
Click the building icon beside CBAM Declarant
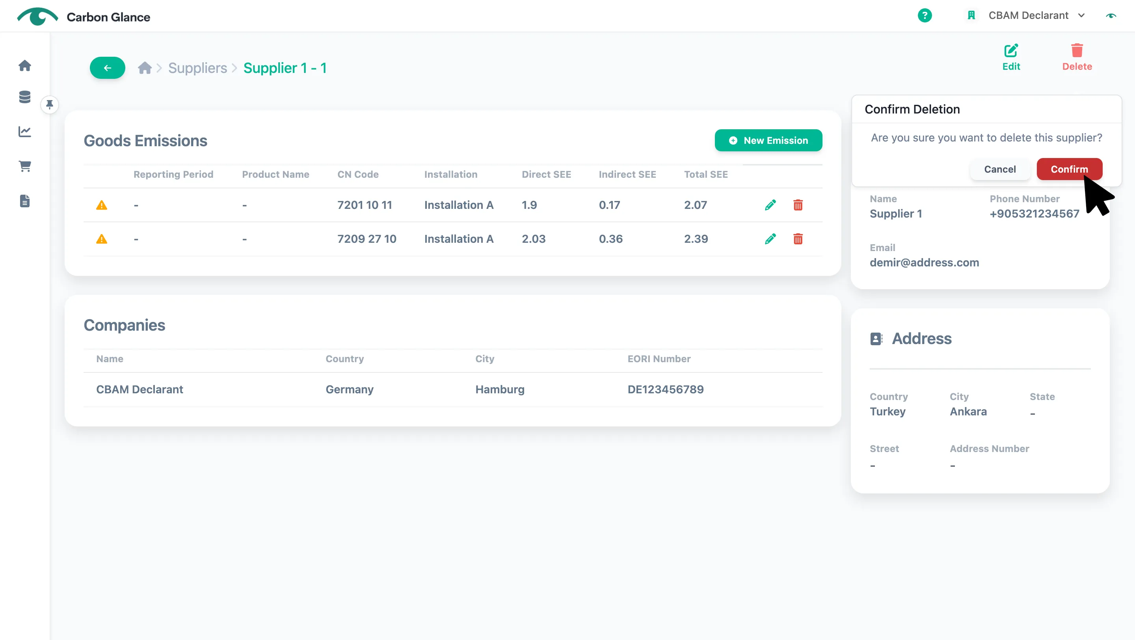971,16
